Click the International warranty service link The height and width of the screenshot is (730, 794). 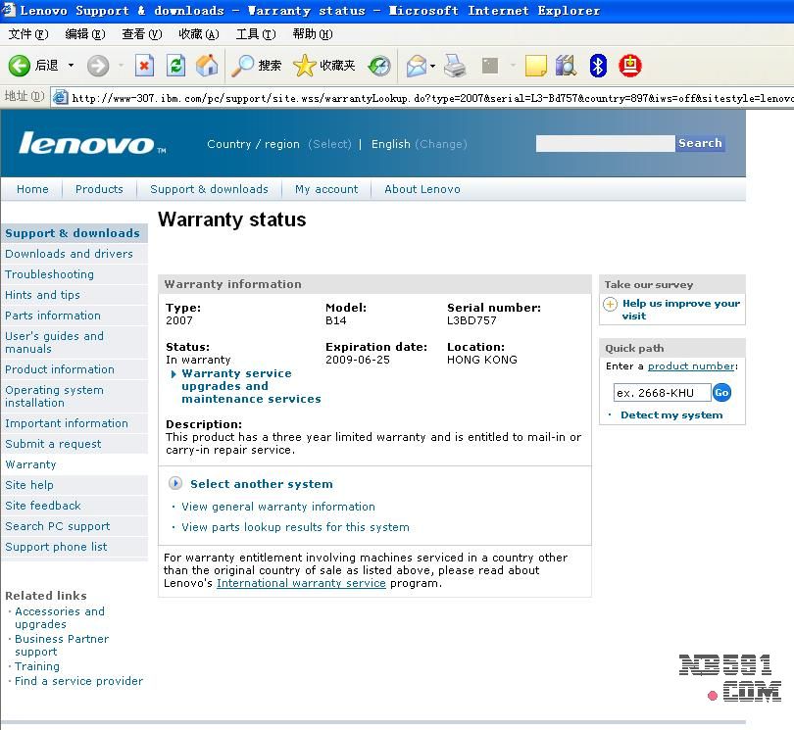pyautogui.click(x=301, y=583)
